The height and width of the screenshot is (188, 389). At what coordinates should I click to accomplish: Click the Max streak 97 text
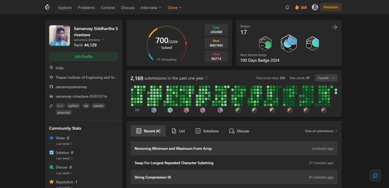pyautogui.click(x=300, y=78)
